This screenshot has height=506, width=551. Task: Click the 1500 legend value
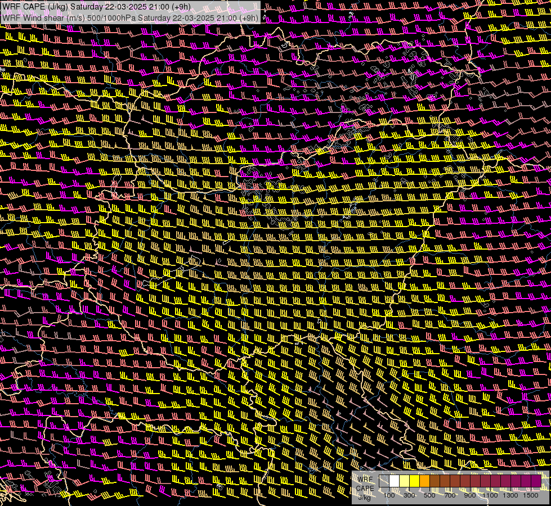(531, 495)
